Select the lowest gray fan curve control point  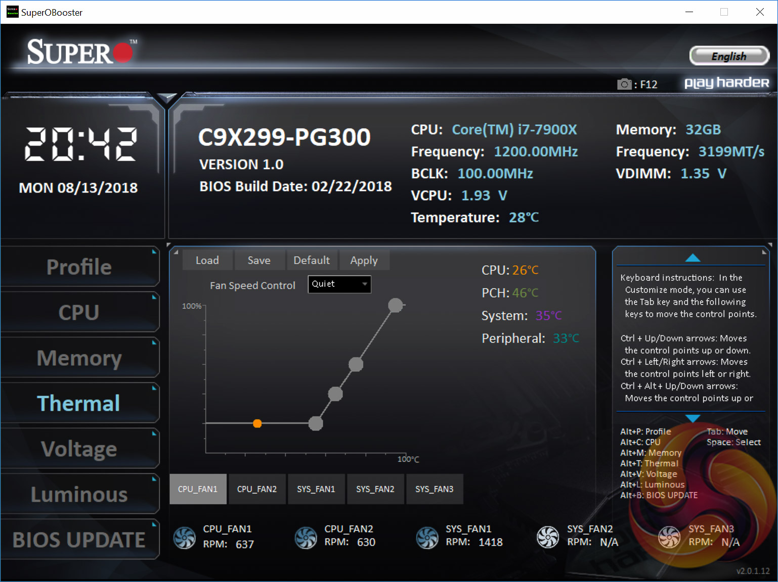click(x=316, y=423)
